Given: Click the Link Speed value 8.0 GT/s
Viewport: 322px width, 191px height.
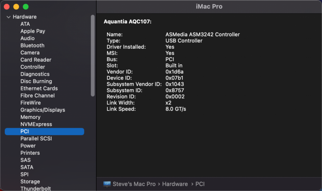Looking at the screenshot, I should [x=175, y=109].
